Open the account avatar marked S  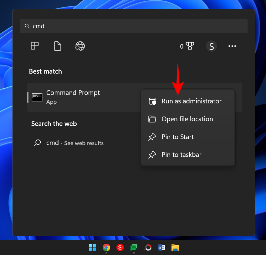pyautogui.click(x=212, y=46)
